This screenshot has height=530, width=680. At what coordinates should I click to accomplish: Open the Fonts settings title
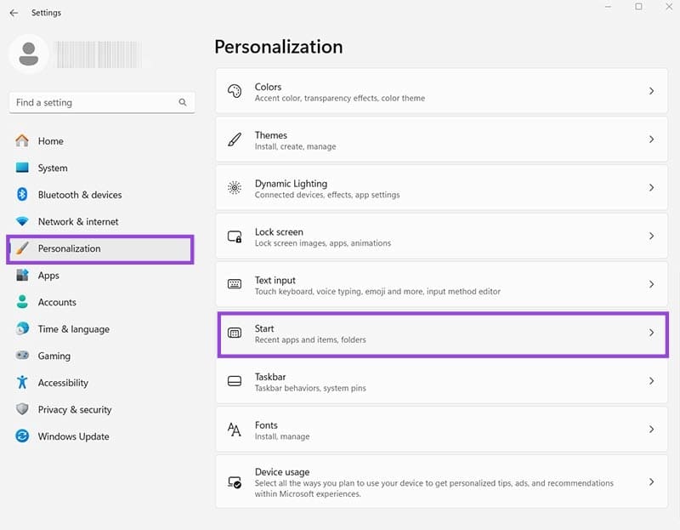(266, 425)
